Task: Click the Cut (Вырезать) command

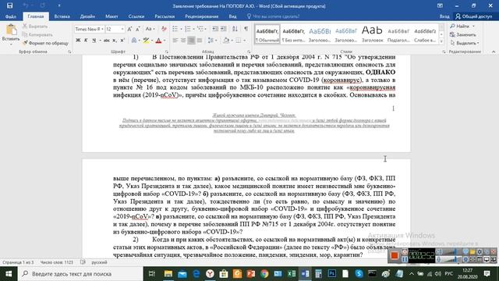Action: point(35,27)
